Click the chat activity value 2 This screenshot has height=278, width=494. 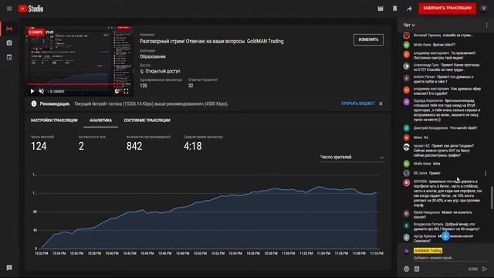[81, 146]
